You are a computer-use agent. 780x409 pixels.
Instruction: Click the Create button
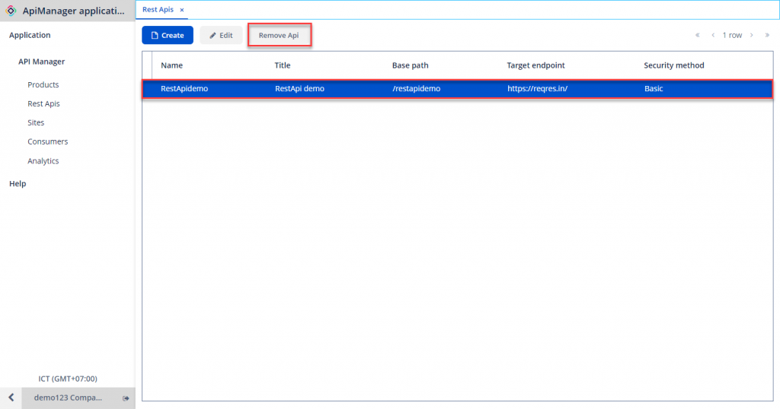[x=168, y=35]
